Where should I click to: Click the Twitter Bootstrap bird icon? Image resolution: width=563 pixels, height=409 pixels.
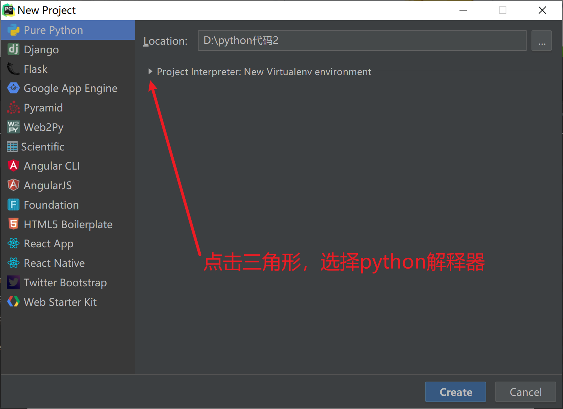pyautogui.click(x=14, y=282)
